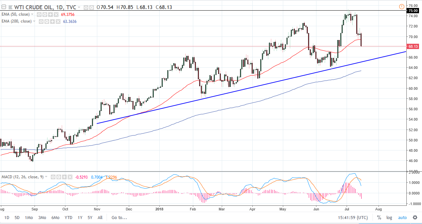Disable auto scaling on the price axis

coord(402,218)
